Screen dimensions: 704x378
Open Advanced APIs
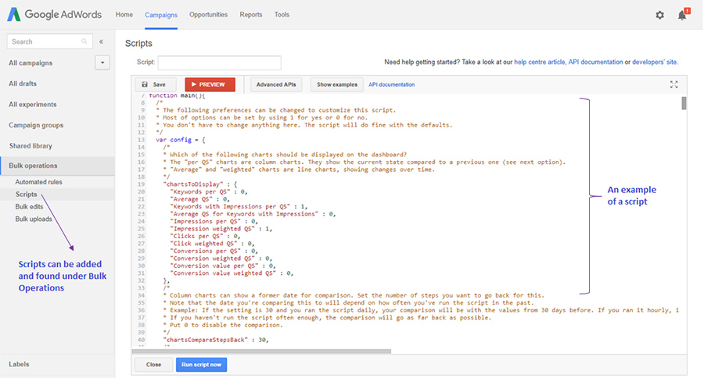(276, 84)
